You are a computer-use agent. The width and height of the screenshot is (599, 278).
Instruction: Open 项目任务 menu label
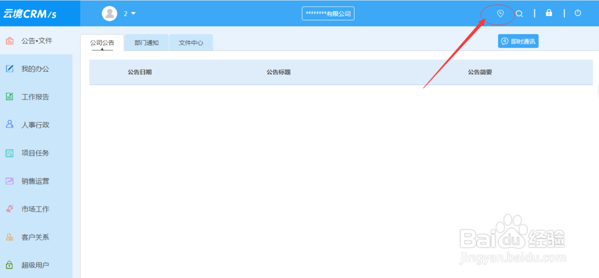coord(35,153)
